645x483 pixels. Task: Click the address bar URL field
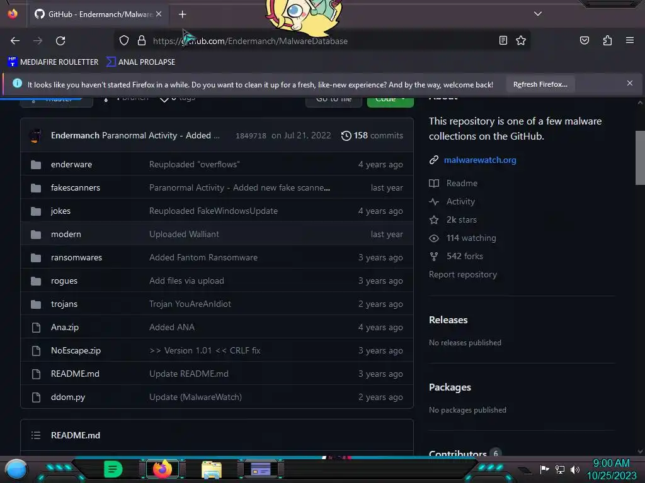tap(321, 41)
